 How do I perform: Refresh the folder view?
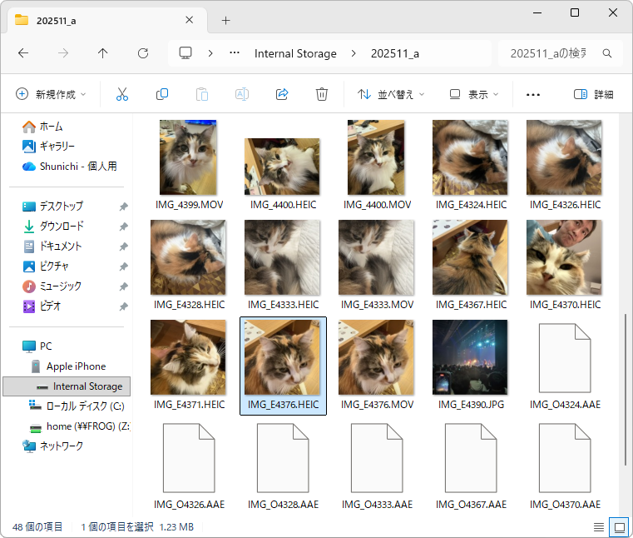tap(143, 53)
